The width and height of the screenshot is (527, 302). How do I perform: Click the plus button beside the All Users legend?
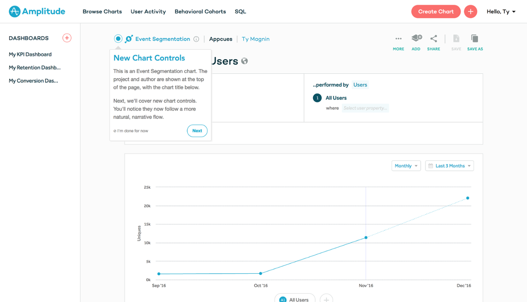[x=326, y=299]
